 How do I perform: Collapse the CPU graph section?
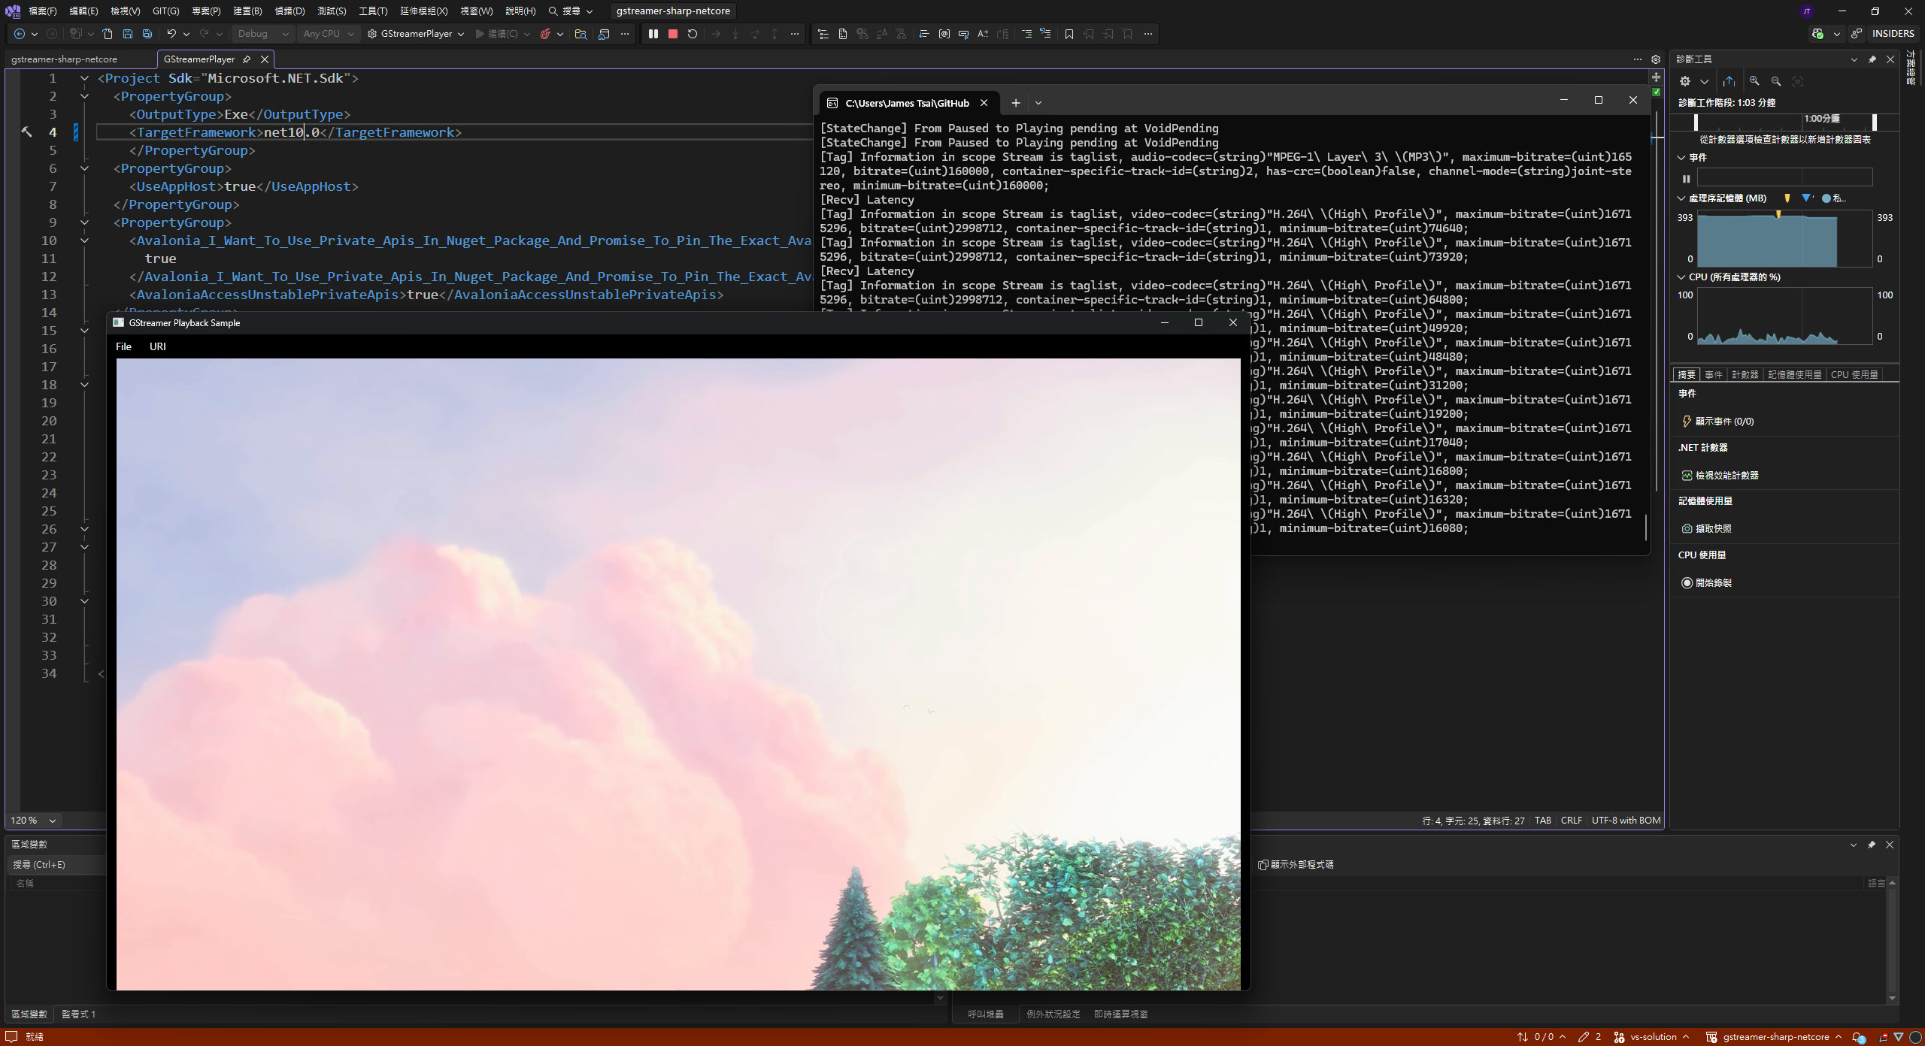(1682, 277)
